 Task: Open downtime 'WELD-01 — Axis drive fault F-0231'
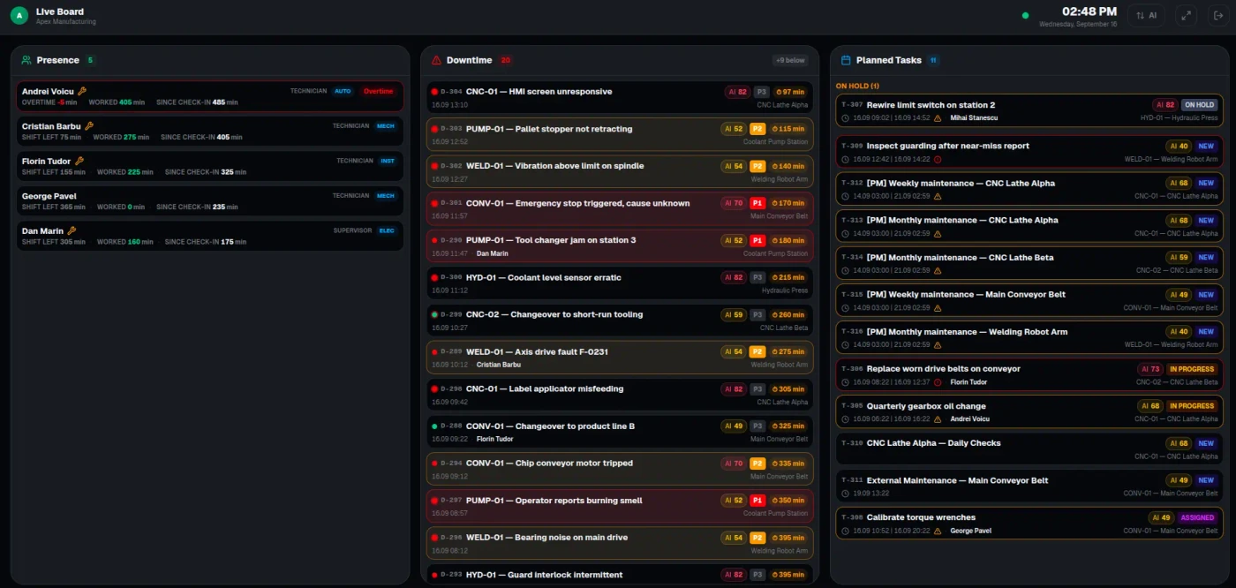click(x=620, y=357)
